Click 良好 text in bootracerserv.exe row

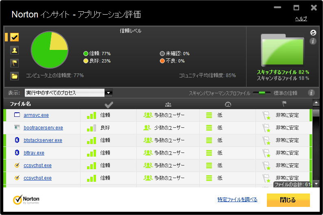click(105, 128)
